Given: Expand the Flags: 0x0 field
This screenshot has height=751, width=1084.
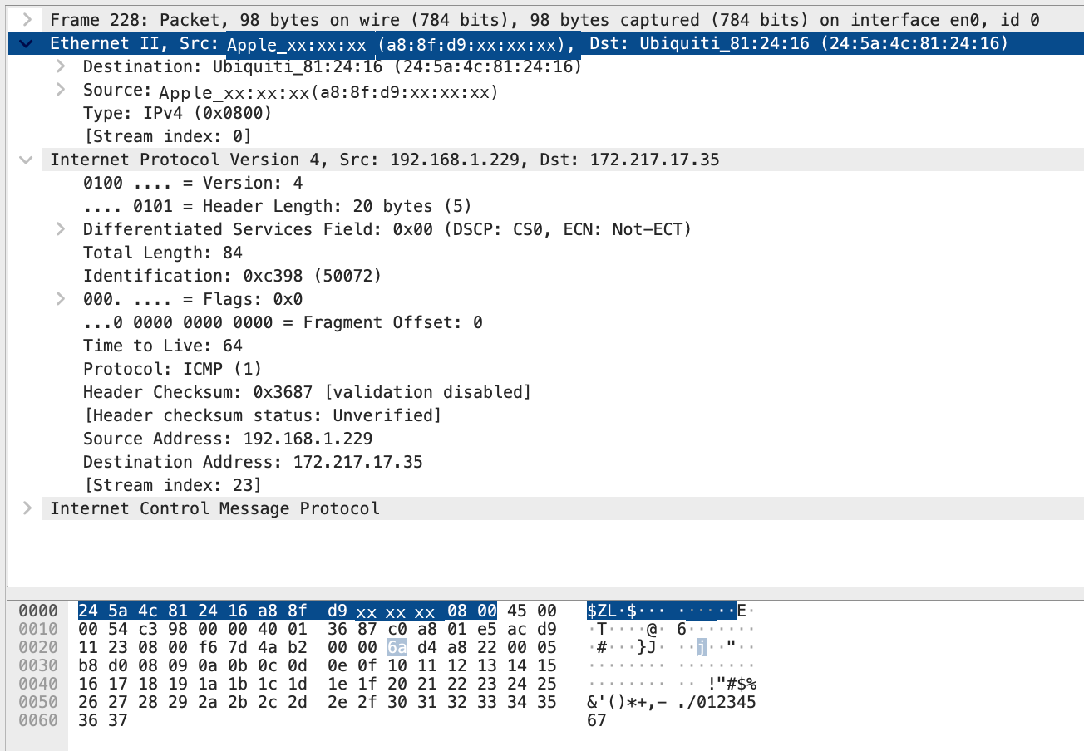Looking at the screenshot, I should pos(60,298).
